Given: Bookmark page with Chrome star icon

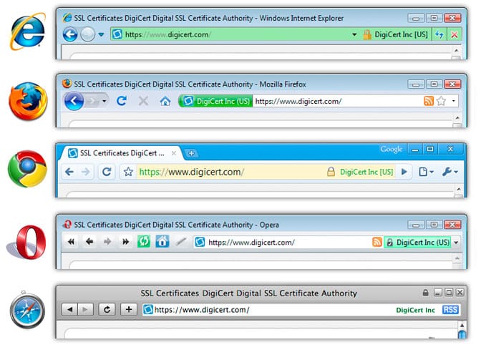Looking at the screenshot, I should tap(128, 172).
